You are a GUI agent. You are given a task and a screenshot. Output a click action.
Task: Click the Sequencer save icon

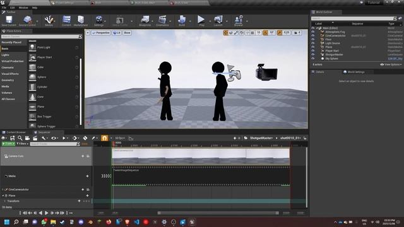click(12, 138)
